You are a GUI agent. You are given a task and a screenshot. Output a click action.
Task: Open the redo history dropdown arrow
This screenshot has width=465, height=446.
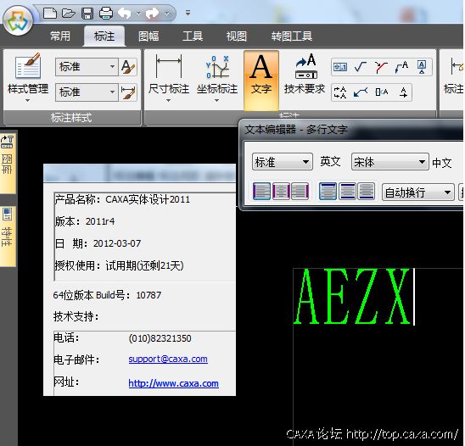[x=166, y=14]
